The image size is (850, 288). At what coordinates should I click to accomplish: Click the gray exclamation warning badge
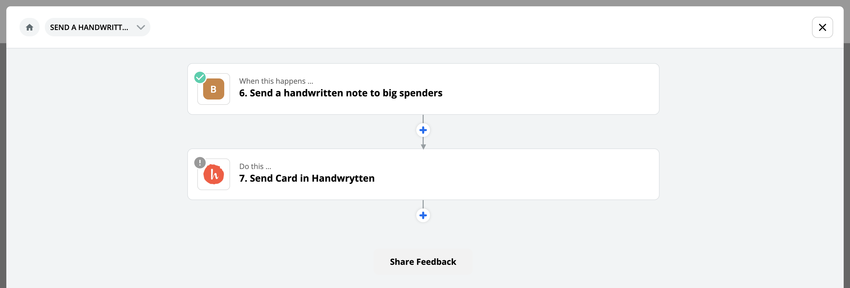point(200,163)
